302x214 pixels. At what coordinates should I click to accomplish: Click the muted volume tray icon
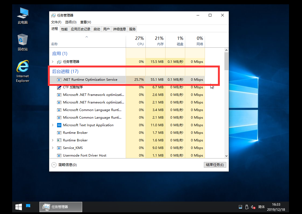(253, 207)
